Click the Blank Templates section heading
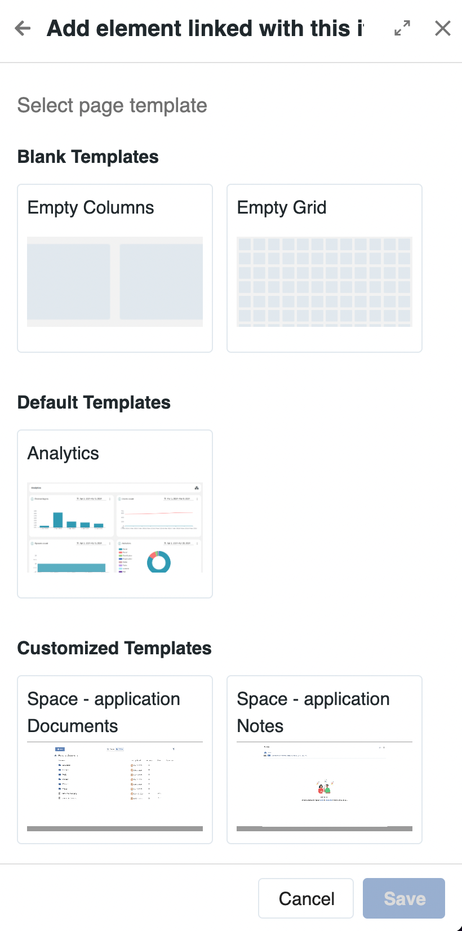This screenshot has height=931, width=462. tap(88, 157)
